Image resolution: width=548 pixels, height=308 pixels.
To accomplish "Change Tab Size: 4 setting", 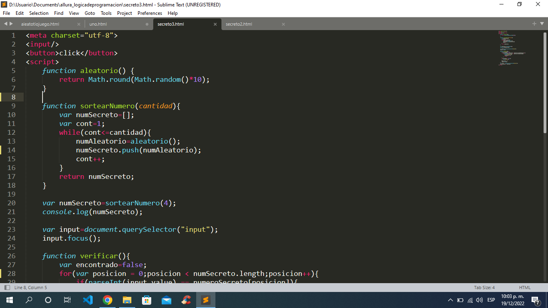I will 484,288.
